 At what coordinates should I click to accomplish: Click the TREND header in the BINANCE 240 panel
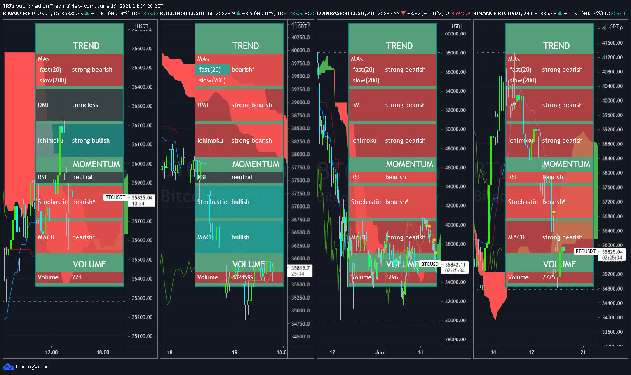(x=556, y=46)
